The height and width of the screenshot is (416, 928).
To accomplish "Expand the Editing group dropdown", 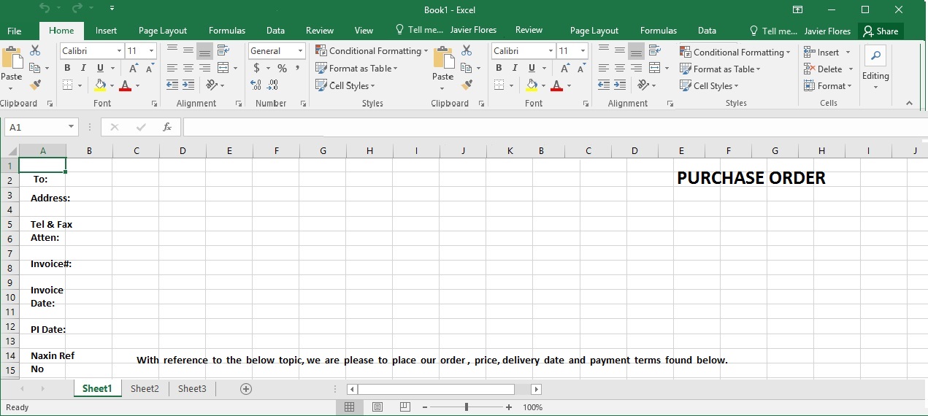I will (x=875, y=87).
